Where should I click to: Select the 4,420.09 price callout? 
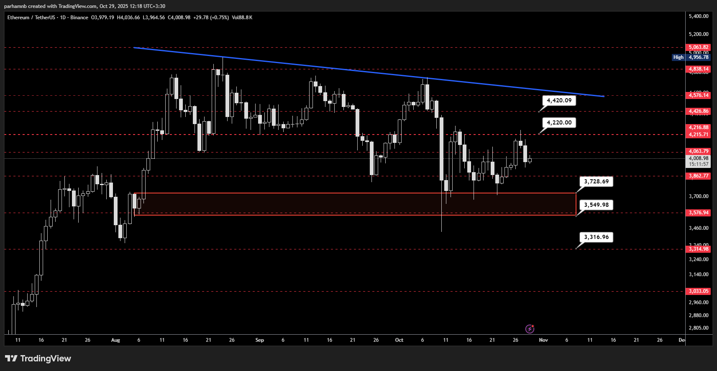[559, 100]
